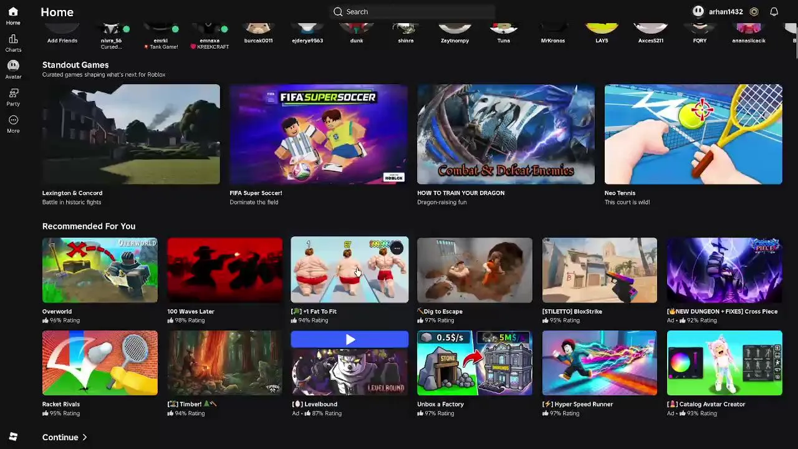Open the Charts sidebar icon

point(13,39)
